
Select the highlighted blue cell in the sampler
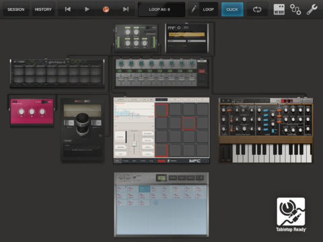144,189
